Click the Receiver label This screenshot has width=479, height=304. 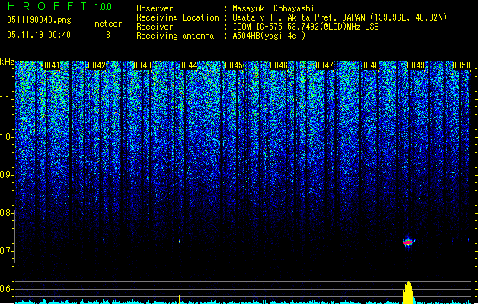tap(155, 27)
